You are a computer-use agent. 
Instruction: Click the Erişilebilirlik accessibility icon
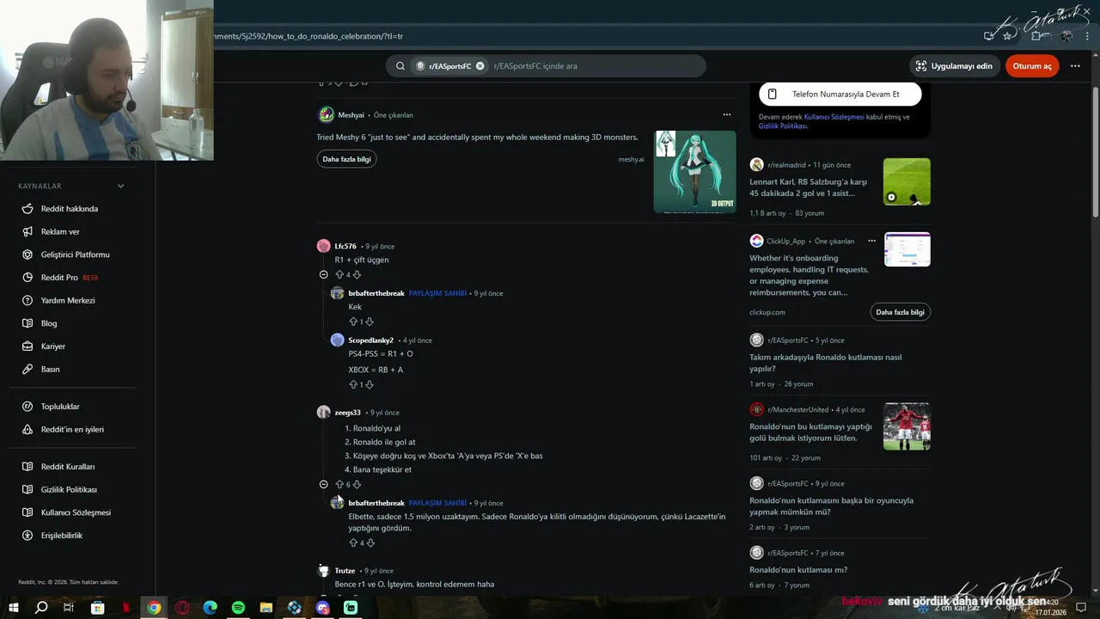pos(27,536)
